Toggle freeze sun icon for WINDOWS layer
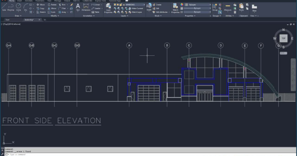The image size is (297, 156). [x=118, y=5]
